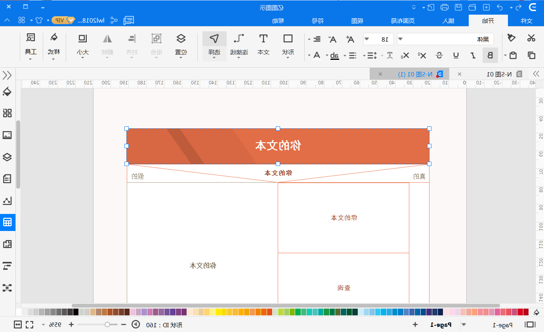This screenshot has width=544, height=332.
Task: Open the layers side panel
Action: (7, 157)
